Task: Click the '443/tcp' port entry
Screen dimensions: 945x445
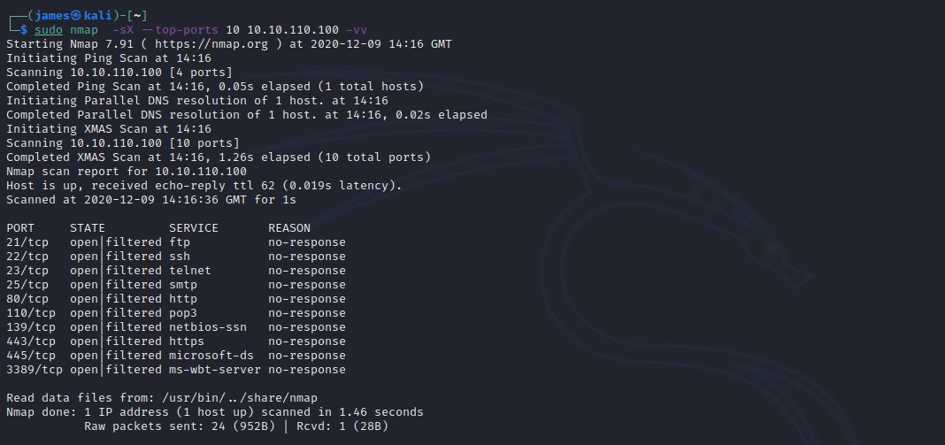Action: (x=31, y=341)
